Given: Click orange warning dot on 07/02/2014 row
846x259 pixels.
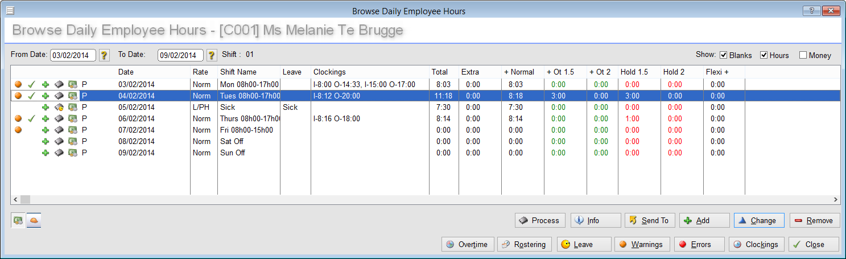Looking at the screenshot, I should [x=18, y=130].
